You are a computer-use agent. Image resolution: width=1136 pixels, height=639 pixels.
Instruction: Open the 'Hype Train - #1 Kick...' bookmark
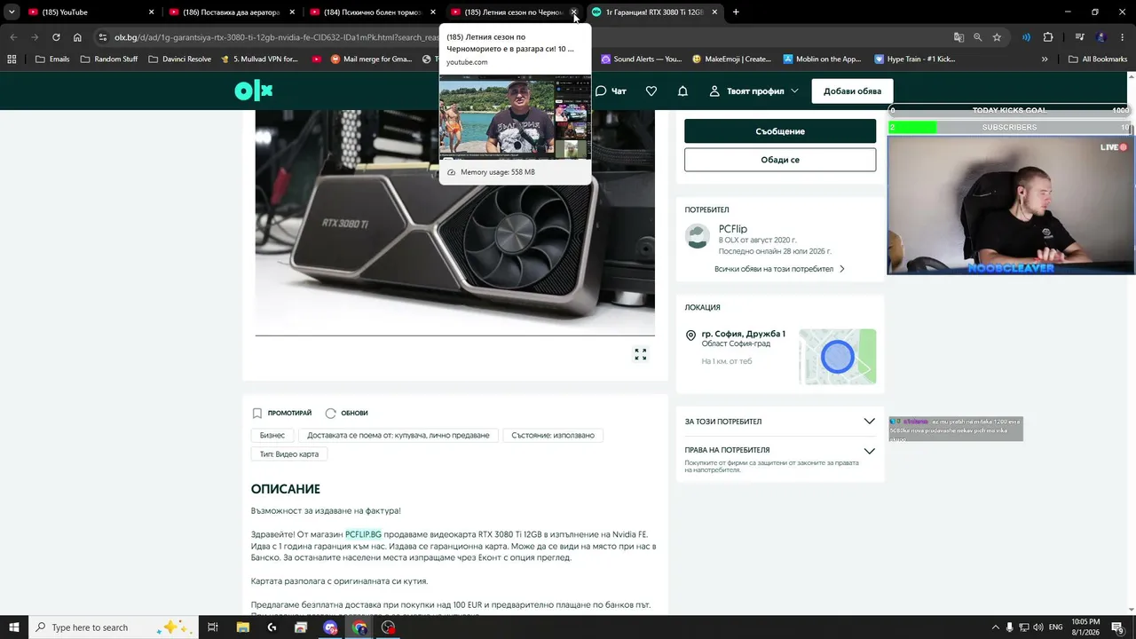pos(914,59)
